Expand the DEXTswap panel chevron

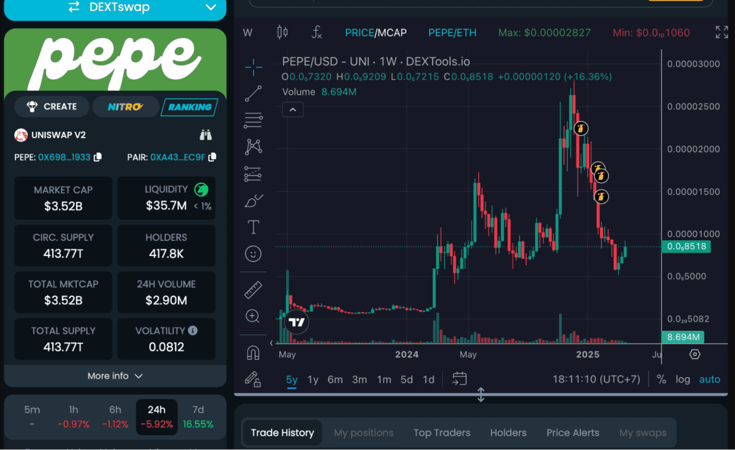coord(211,7)
